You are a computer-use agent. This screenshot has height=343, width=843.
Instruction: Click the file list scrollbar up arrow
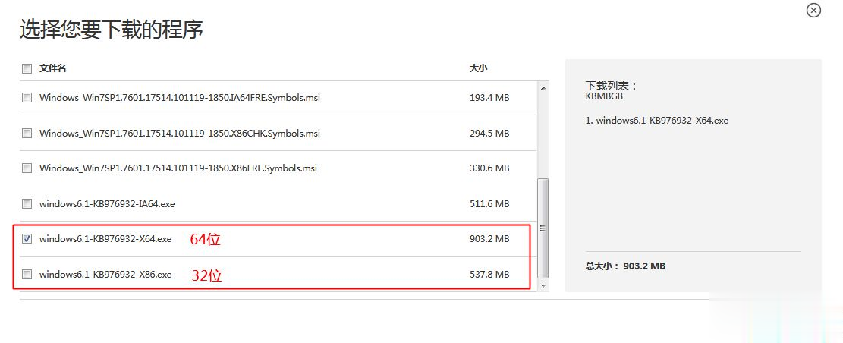[543, 87]
